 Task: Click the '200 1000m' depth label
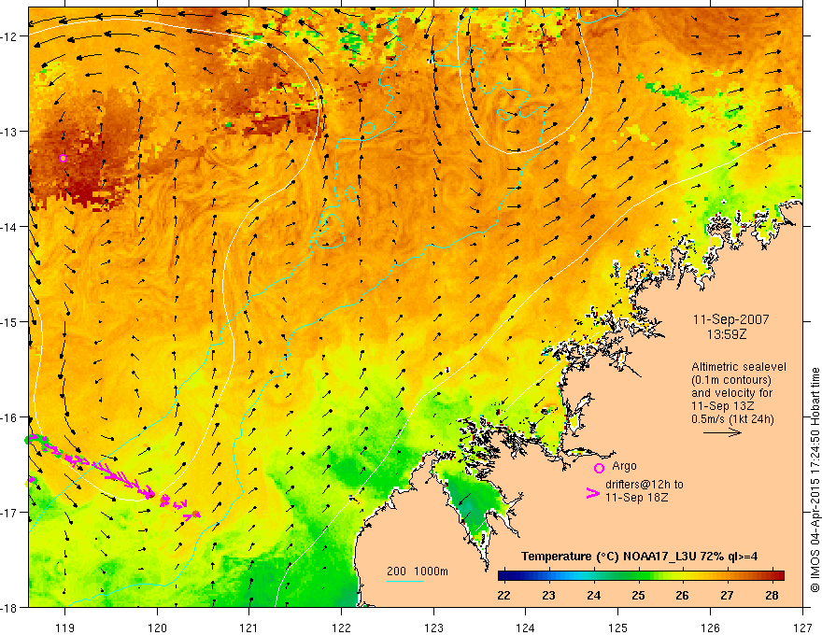click(x=418, y=571)
